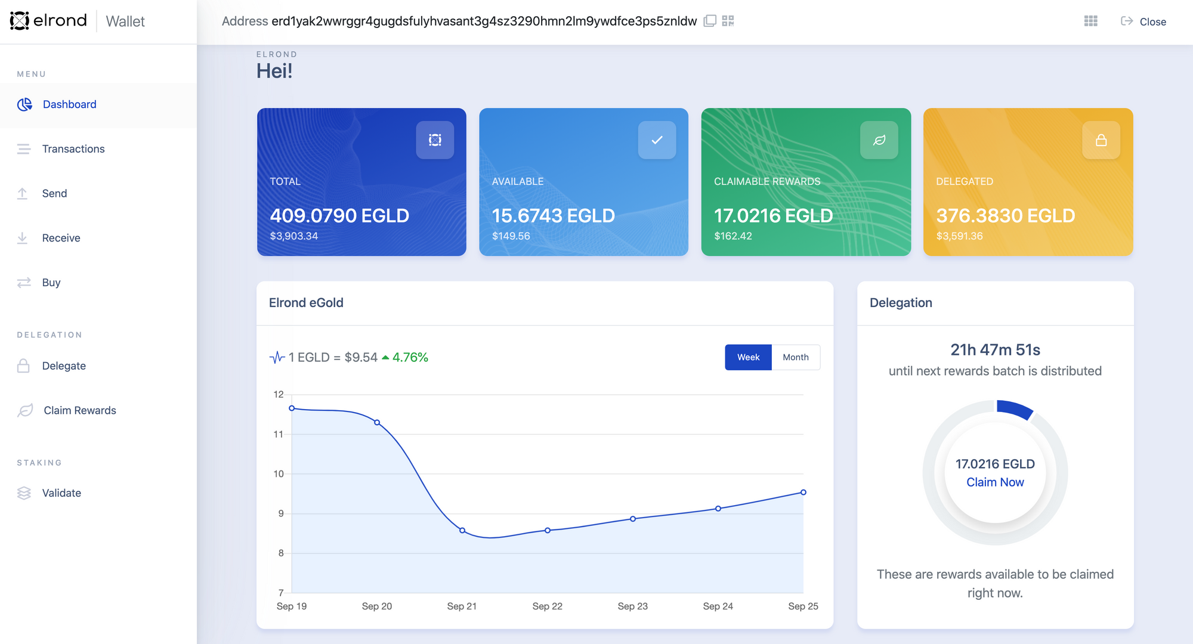Click the 17.0216 EGLD text inside the ring
The height and width of the screenshot is (644, 1193).
[x=995, y=464]
